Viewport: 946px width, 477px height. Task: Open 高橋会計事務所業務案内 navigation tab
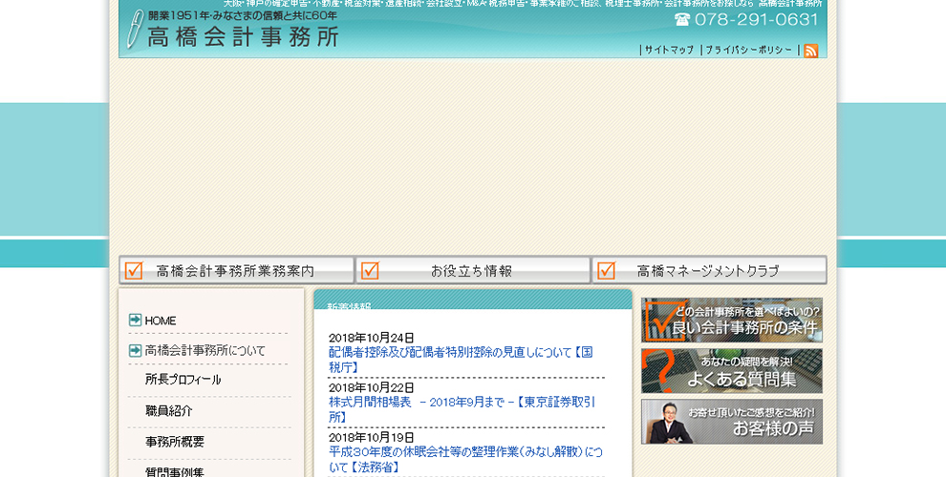click(237, 270)
